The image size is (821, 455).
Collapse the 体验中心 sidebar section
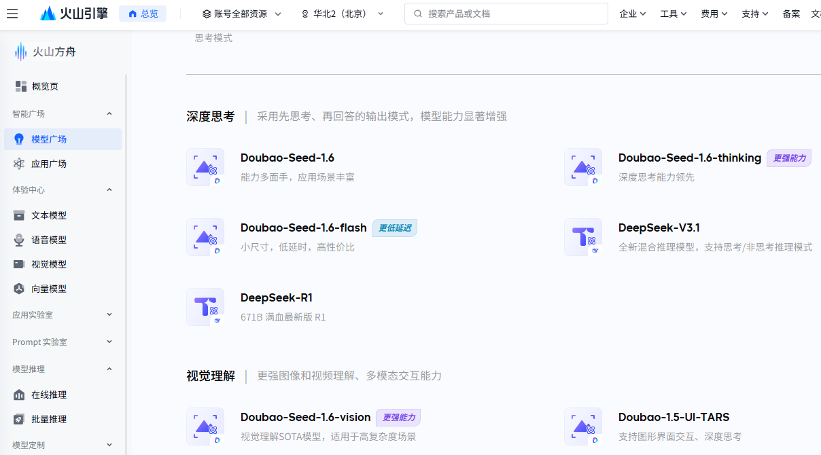(109, 189)
